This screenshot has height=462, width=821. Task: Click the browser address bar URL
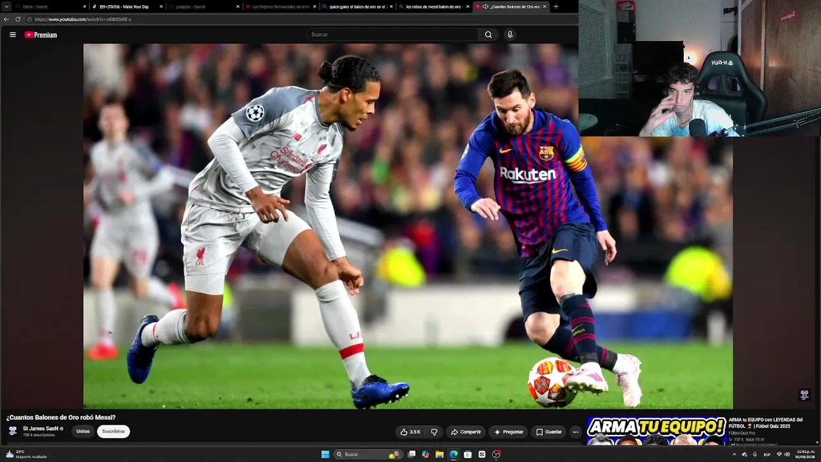click(83, 19)
